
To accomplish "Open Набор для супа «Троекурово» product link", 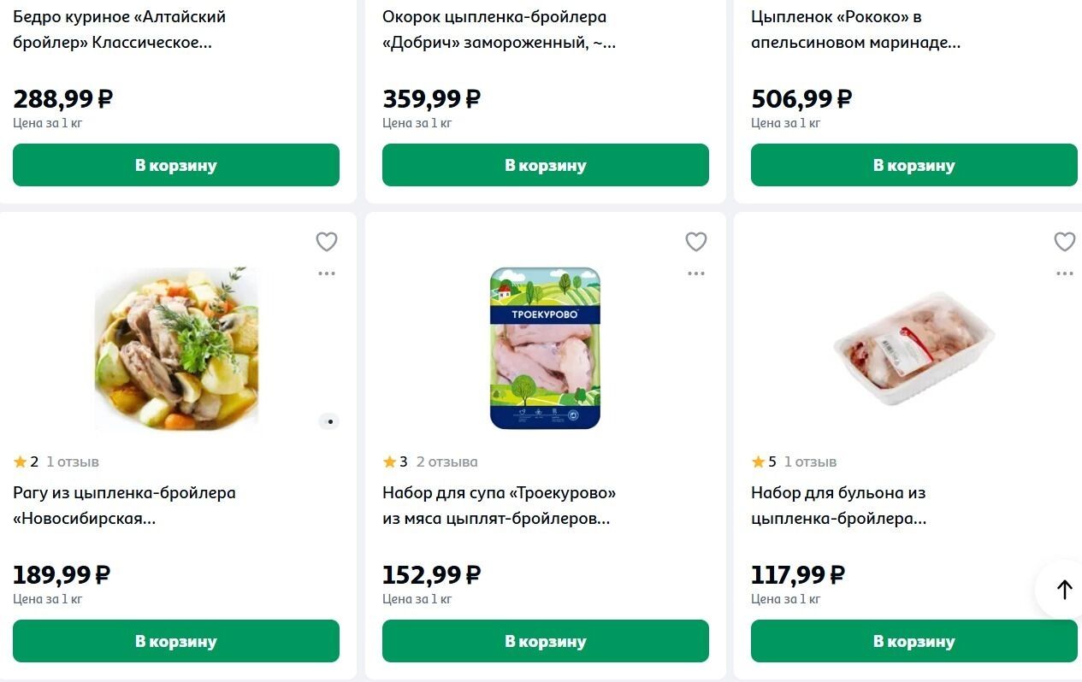I will [499, 505].
